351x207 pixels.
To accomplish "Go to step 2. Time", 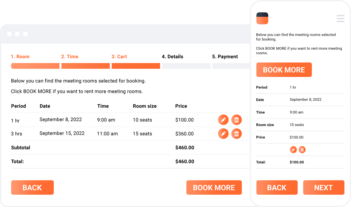I will click(70, 56).
